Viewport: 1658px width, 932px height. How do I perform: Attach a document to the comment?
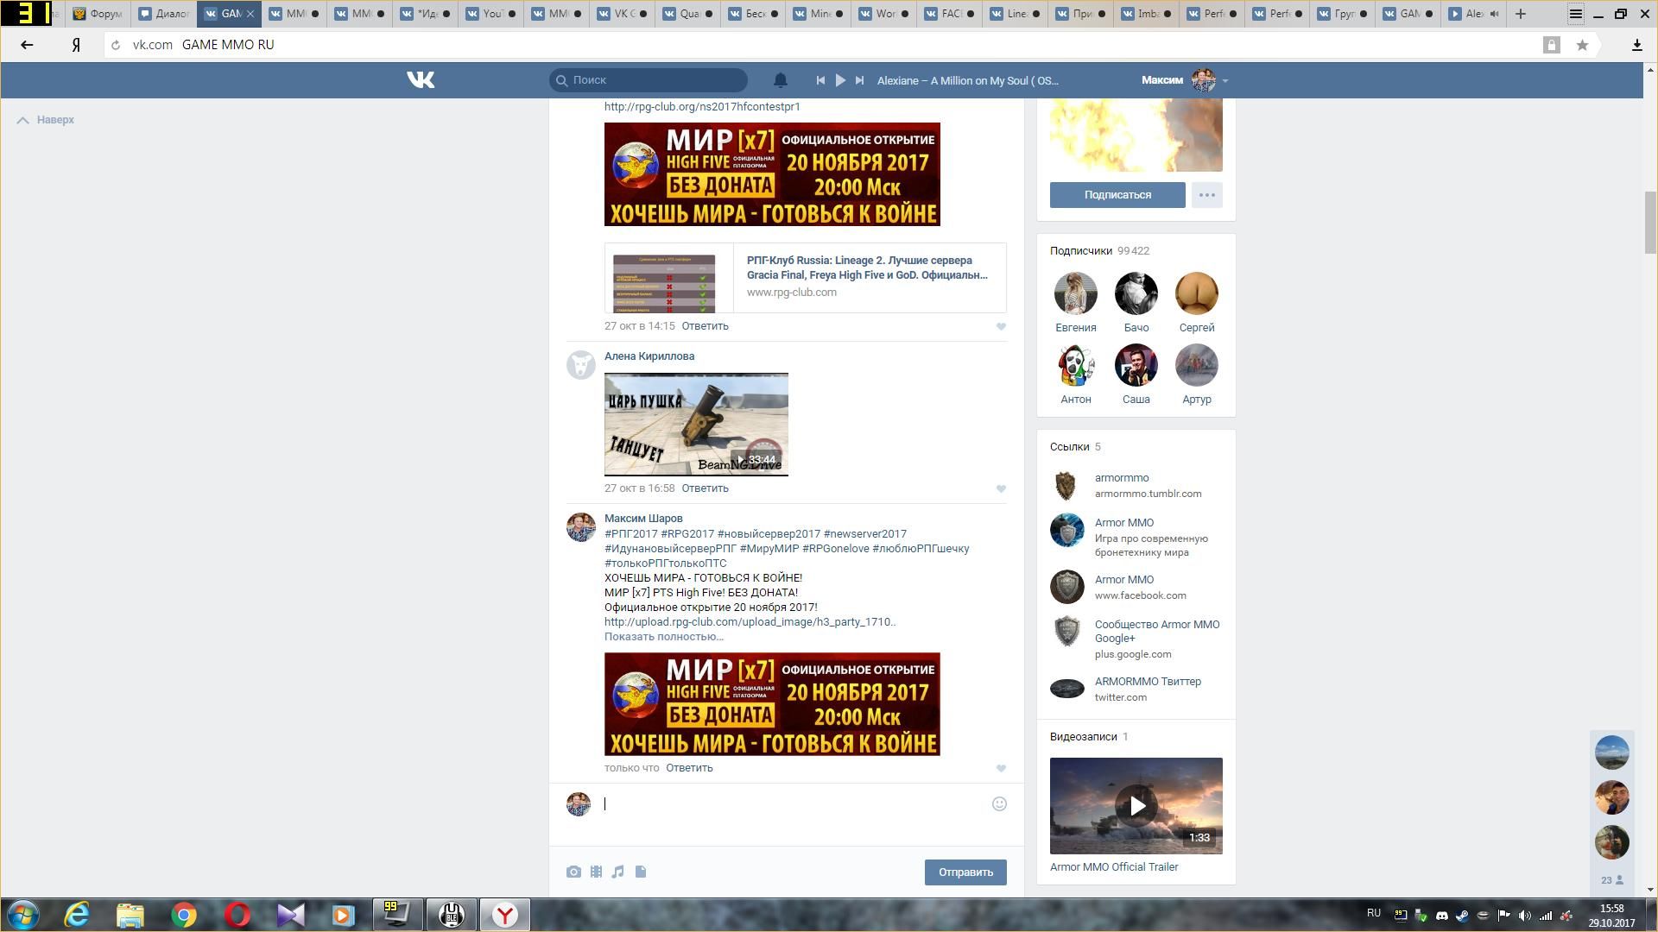(641, 872)
